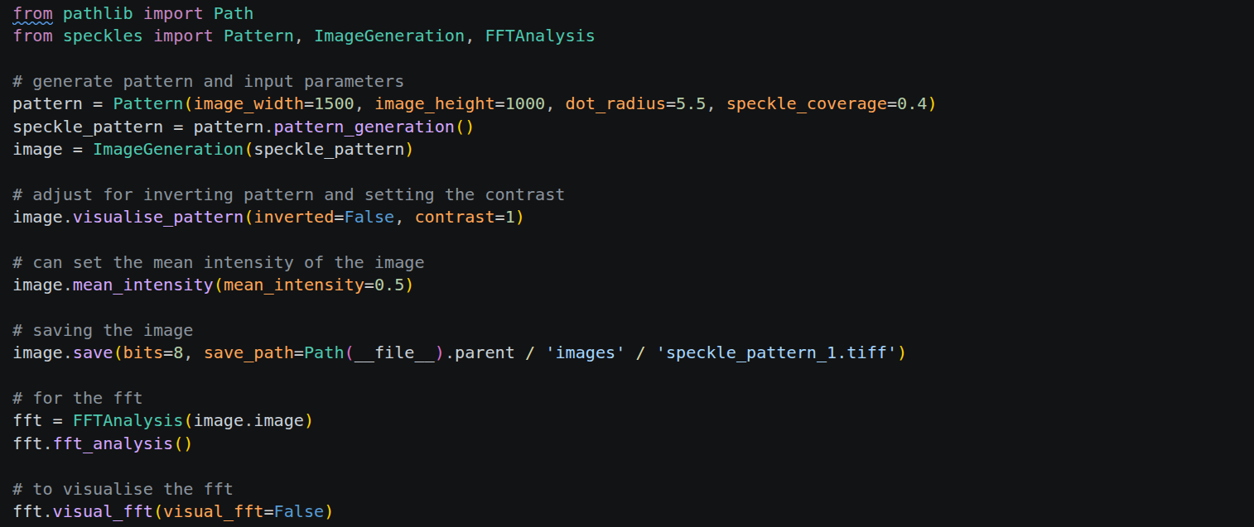Click mean_intensity=0.5 keyword argument
Screen dimensions: 1254x527
(x=314, y=285)
